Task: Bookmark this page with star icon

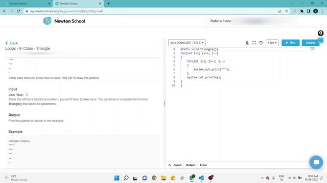Action: tap(287, 11)
